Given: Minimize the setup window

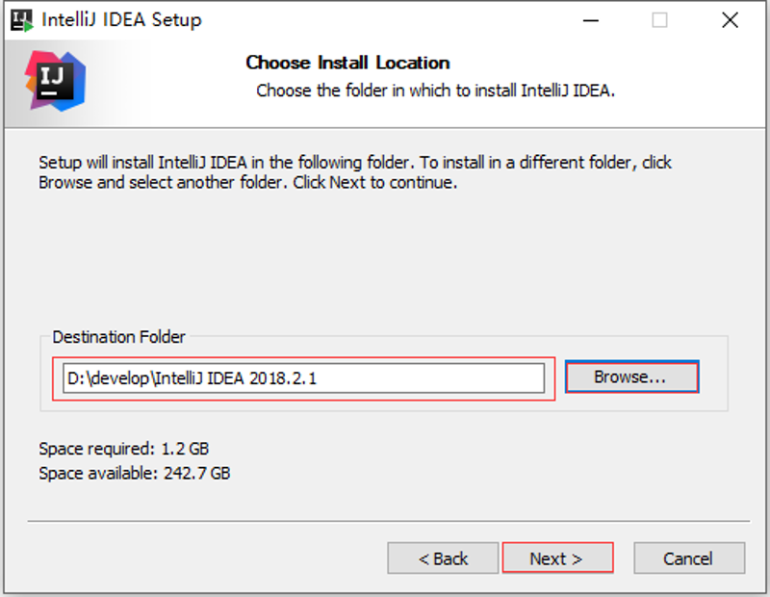Looking at the screenshot, I should pos(590,20).
